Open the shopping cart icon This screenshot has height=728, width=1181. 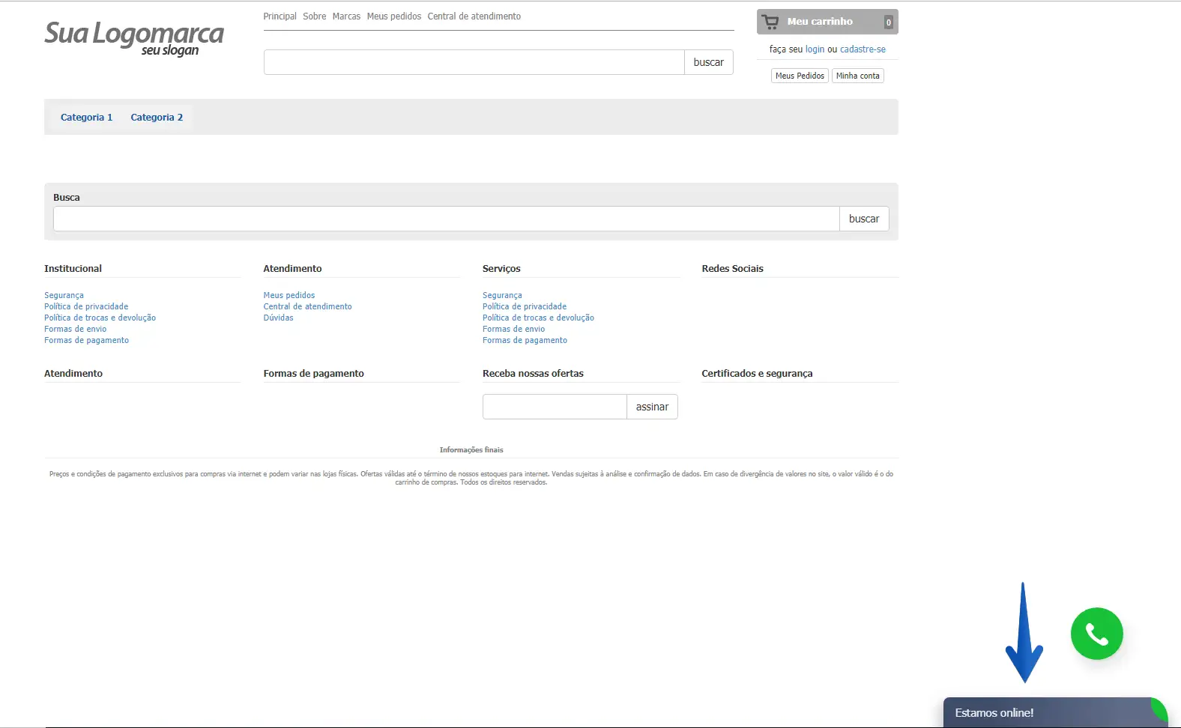pos(770,22)
